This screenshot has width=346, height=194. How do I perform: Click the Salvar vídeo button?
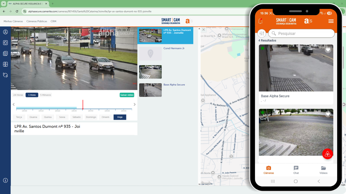127,95
